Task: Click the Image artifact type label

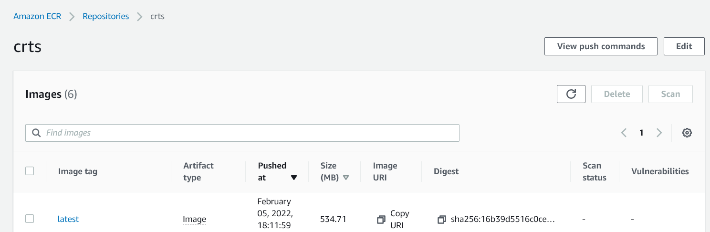Action: click(194, 220)
